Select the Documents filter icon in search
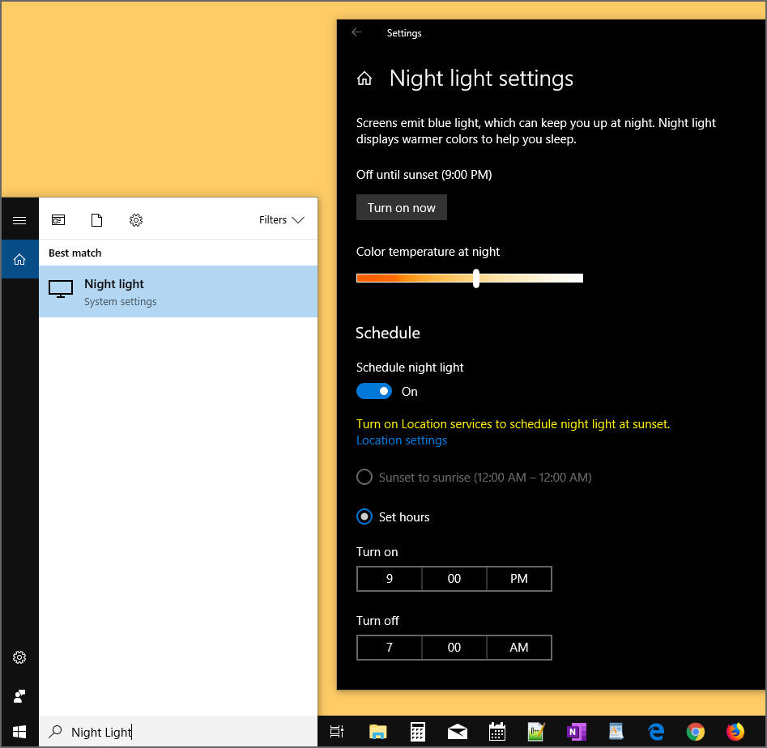This screenshot has width=767, height=748. [x=96, y=220]
